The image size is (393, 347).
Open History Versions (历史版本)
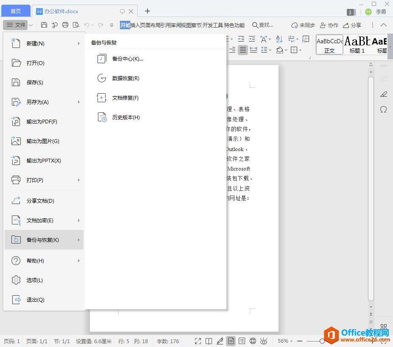(125, 118)
